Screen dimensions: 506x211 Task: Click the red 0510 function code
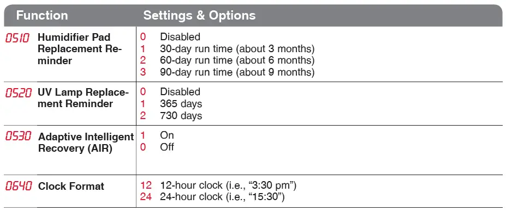click(17, 38)
